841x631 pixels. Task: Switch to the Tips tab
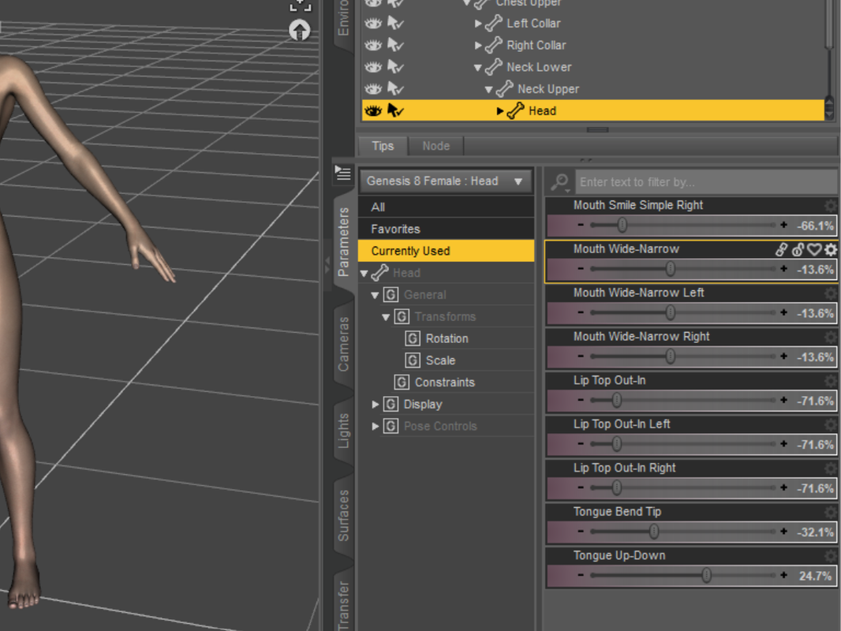pyautogui.click(x=383, y=146)
